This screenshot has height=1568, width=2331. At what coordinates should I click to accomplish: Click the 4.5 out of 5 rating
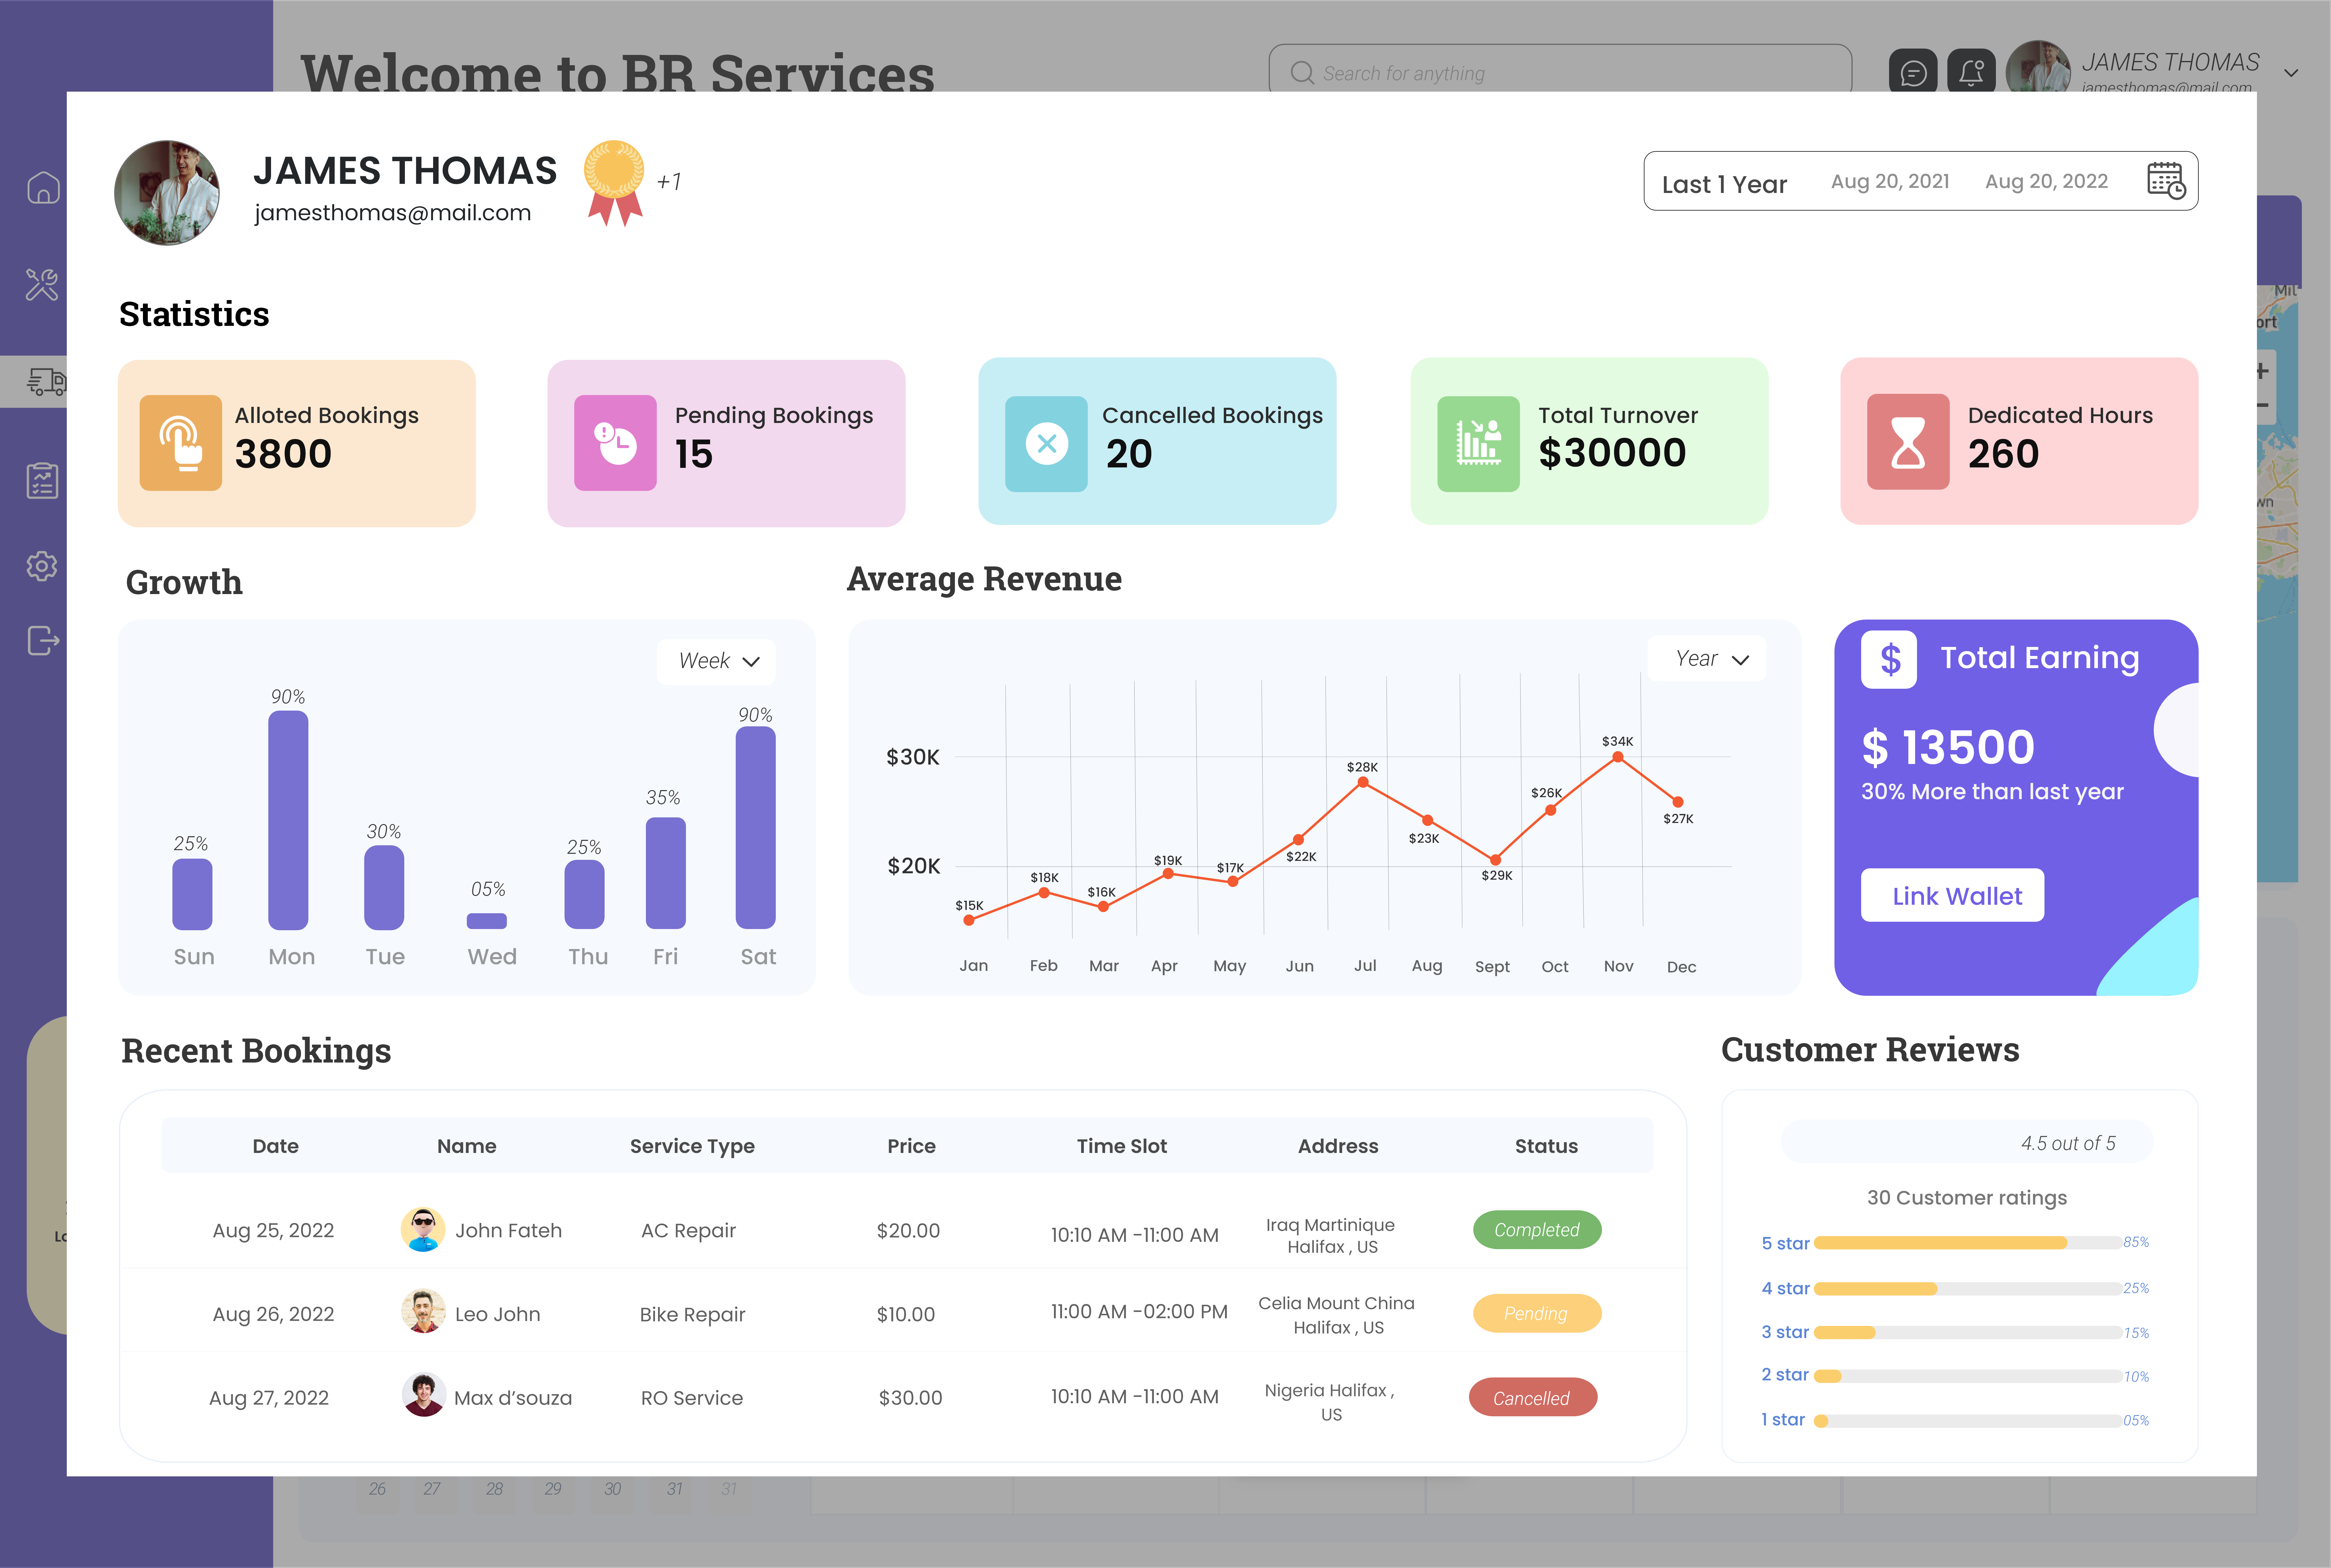(2068, 1143)
